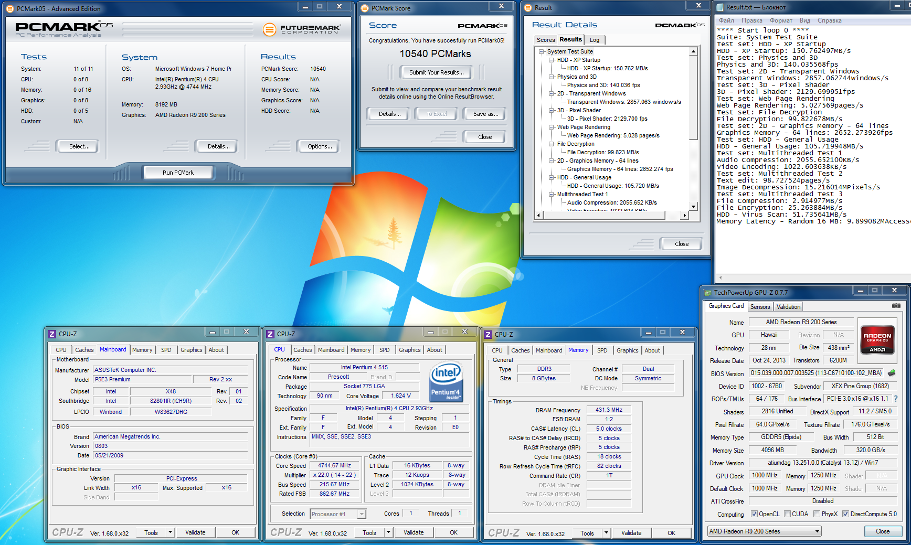
Task: Click the Result tree scroll-down arrow
Action: click(x=693, y=207)
